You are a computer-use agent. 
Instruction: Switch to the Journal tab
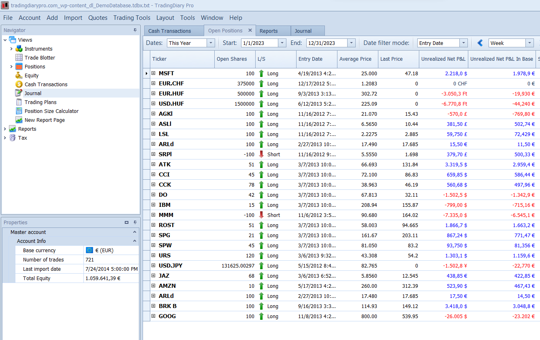pyautogui.click(x=308, y=31)
